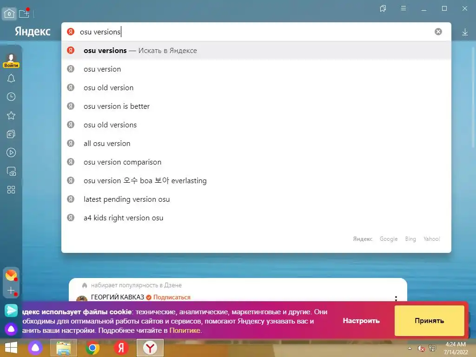Screen dimensions: 476x357
Task: Switch search engine to Bing
Action: tap(410, 239)
